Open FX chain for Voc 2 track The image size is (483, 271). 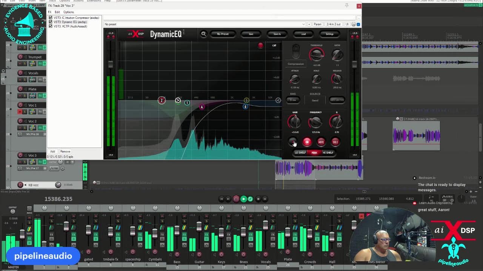[x=40, y=128]
